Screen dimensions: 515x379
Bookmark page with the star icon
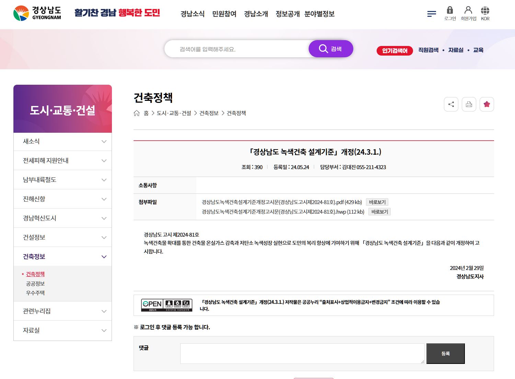pyautogui.click(x=487, y=104)
